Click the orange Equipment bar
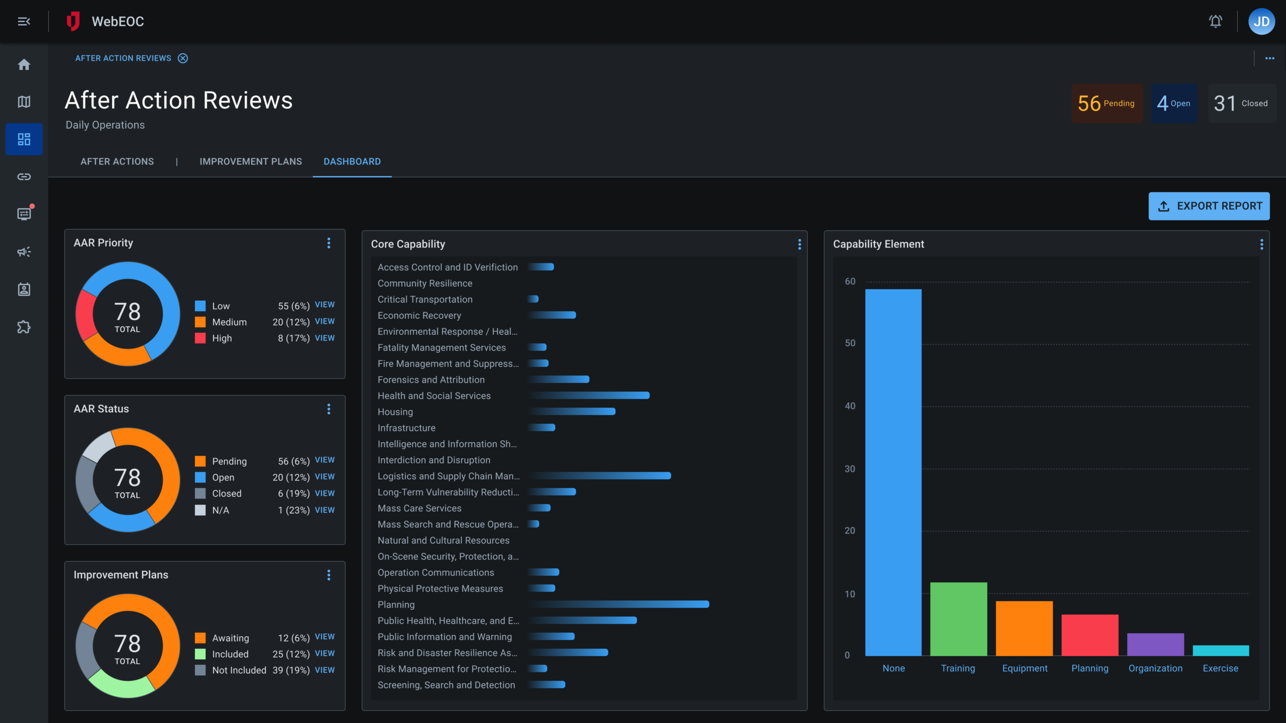1286x723 pixels. pos(1024,628)
